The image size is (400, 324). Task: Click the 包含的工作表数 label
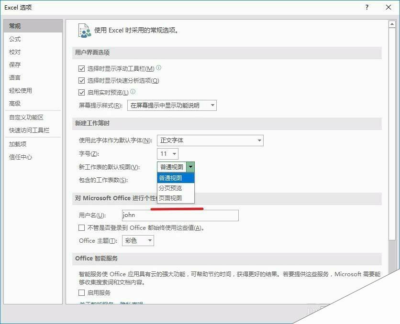[103, 180]
